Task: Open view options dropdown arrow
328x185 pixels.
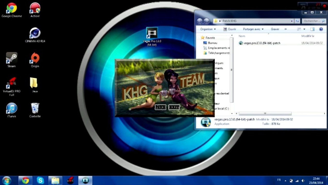Action: (x=304, y=29)
